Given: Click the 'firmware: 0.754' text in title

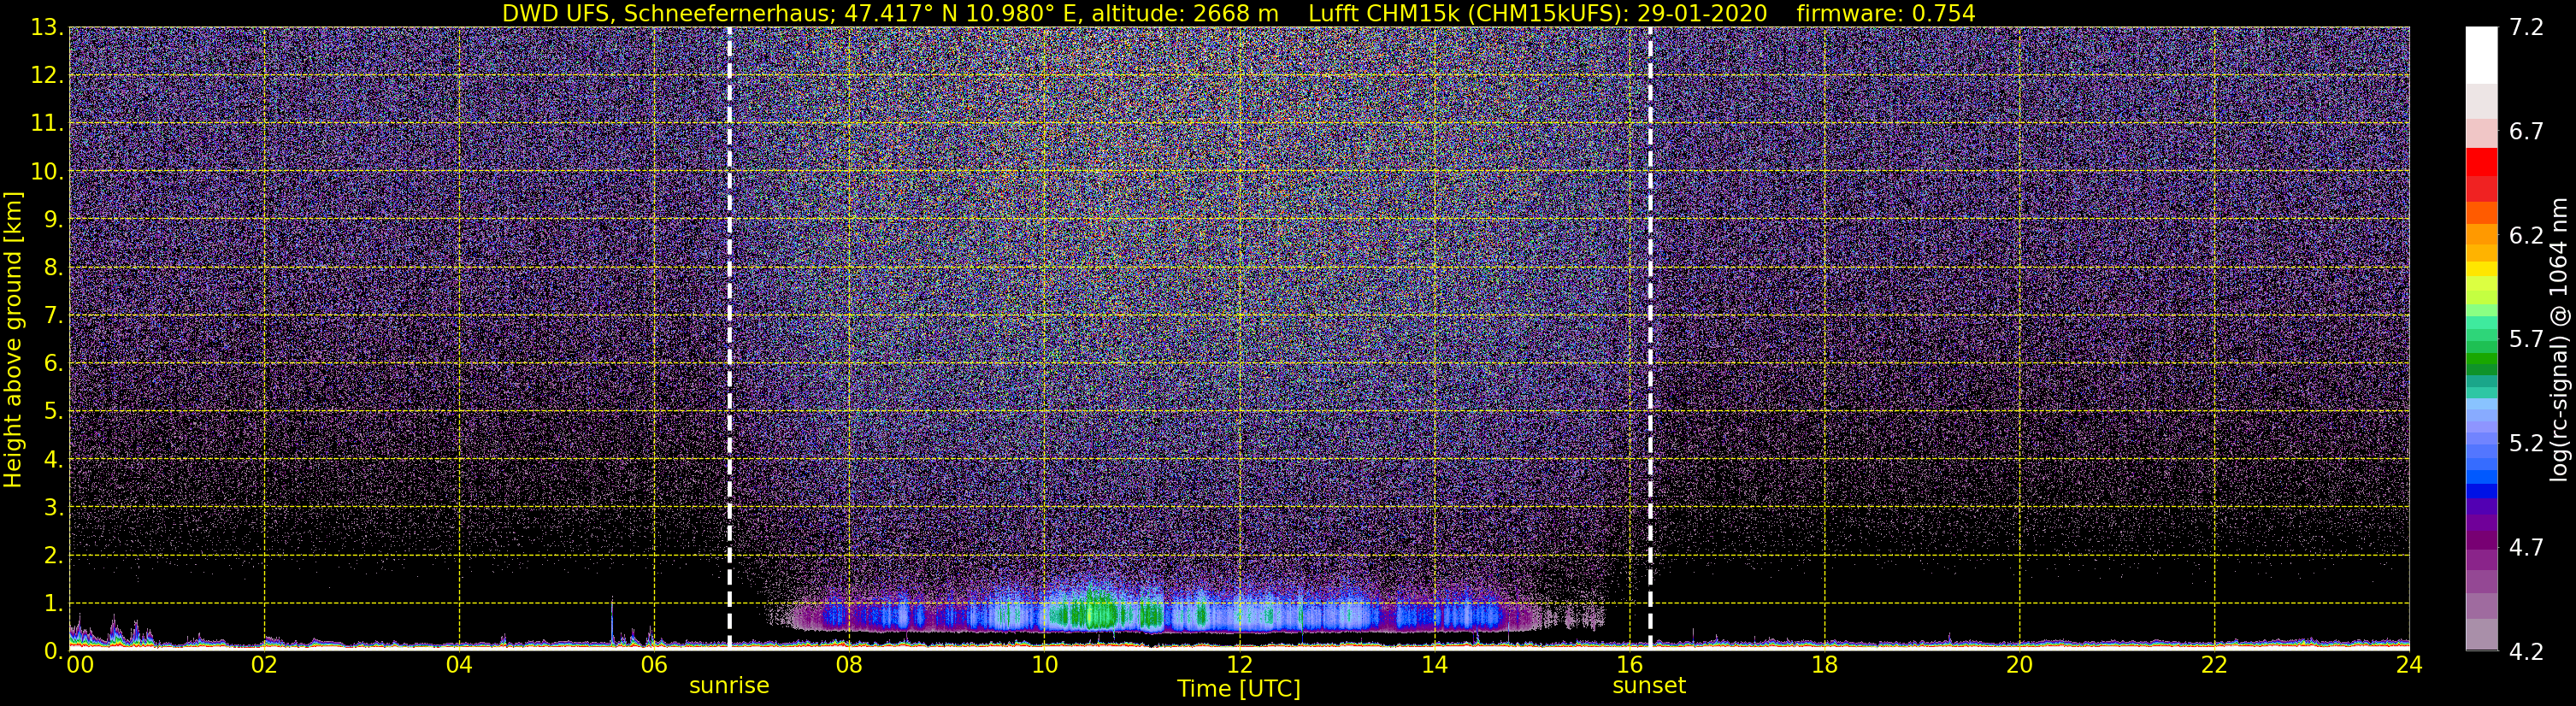Looking at the screenshot, I should click(1886, 14).
